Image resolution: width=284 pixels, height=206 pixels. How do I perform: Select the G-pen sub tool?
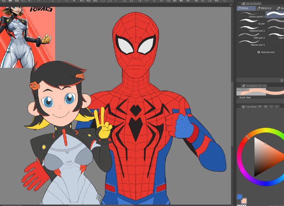tap(251, 22)
